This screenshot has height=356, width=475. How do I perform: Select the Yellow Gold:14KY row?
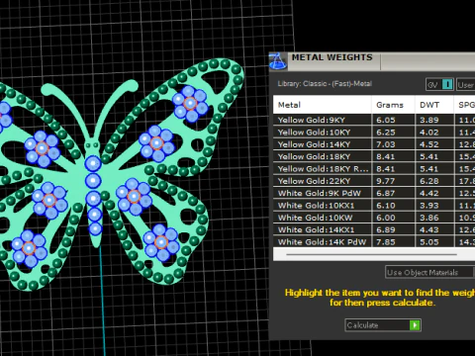point(374,144)
